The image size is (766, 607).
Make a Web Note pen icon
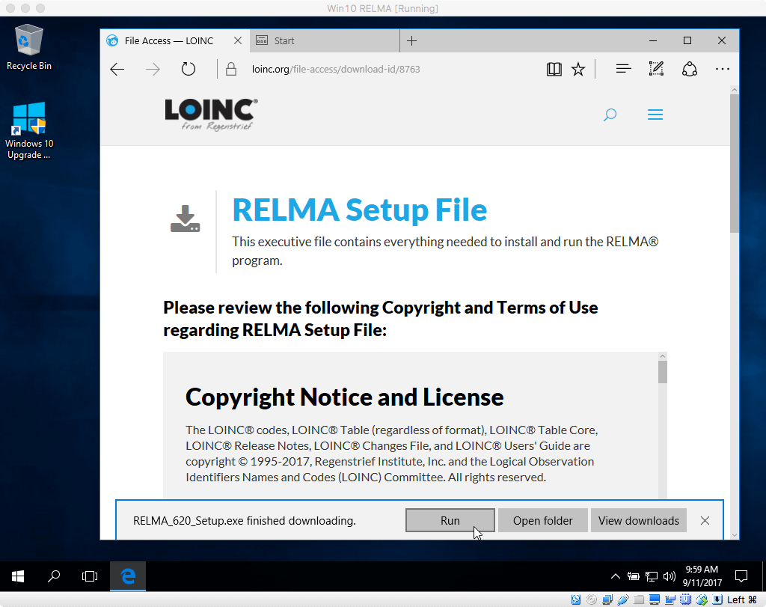(x=656, y=69)
